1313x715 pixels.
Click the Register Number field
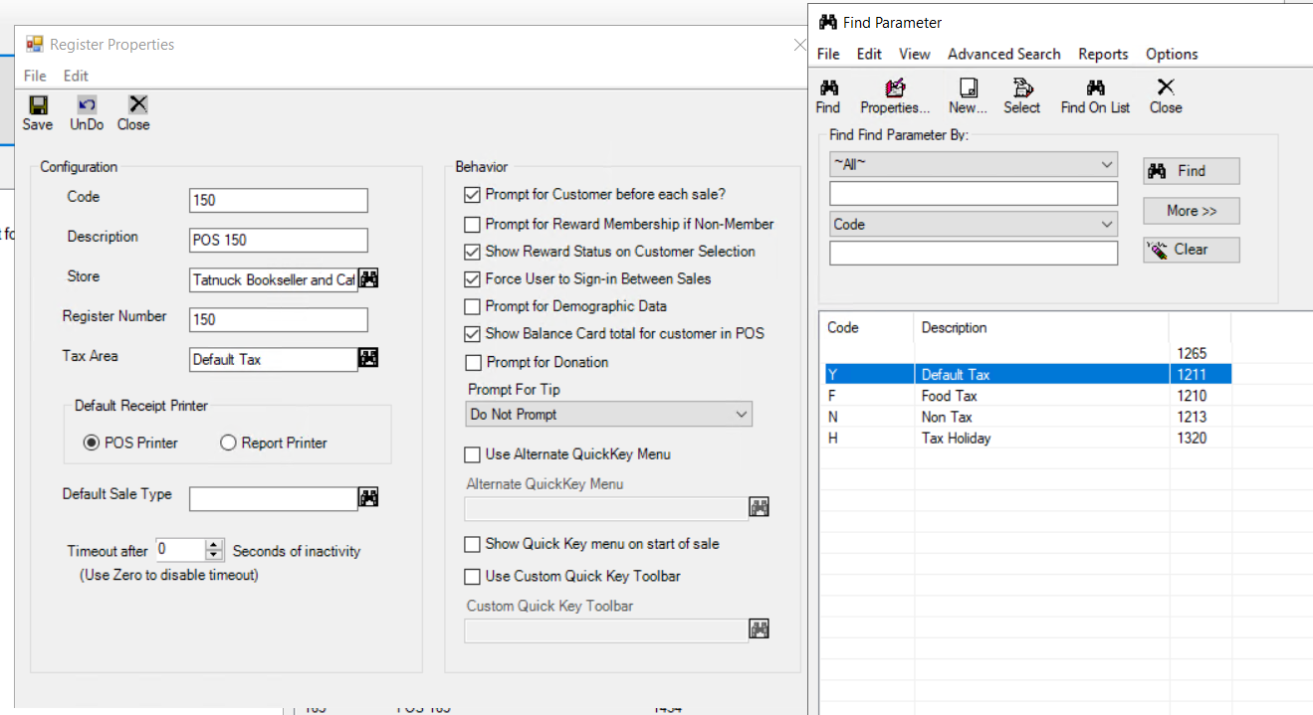(x=279, y=319)
